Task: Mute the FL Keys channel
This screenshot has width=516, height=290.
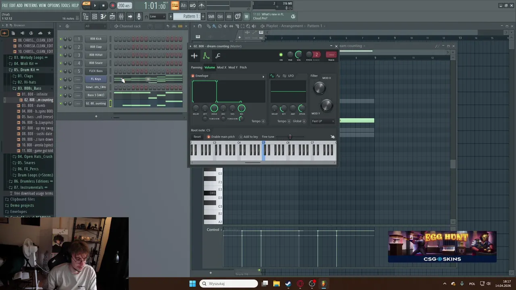Action: click(x=60, y=79)
